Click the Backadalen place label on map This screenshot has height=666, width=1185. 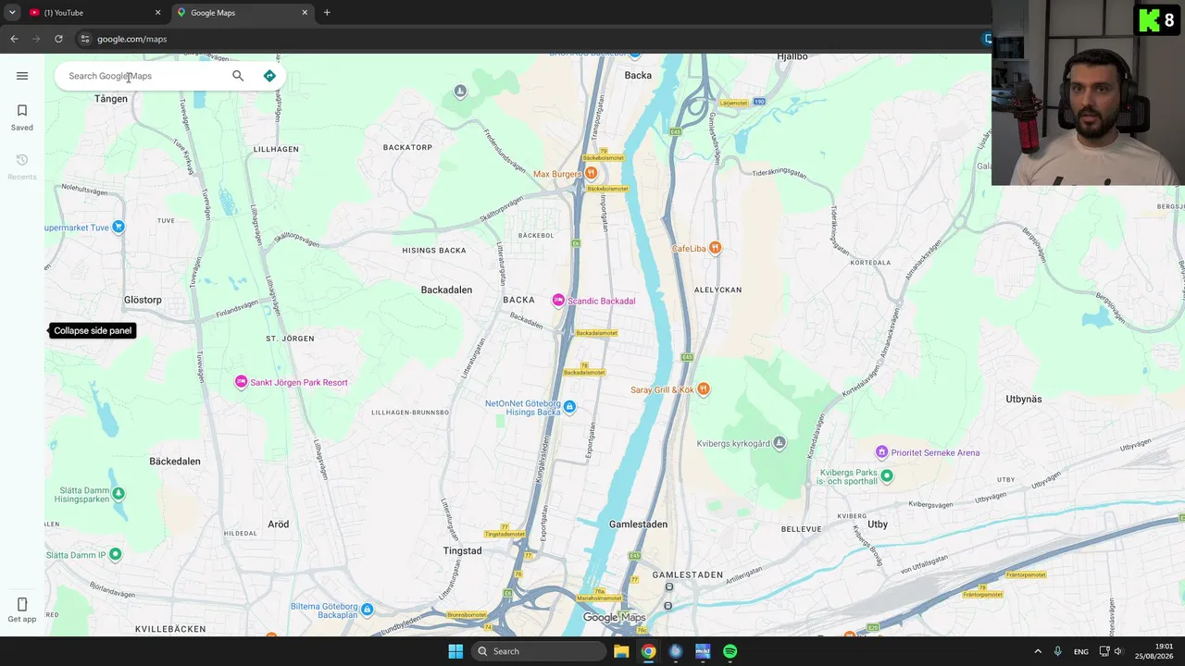click(x=446, y=290)
